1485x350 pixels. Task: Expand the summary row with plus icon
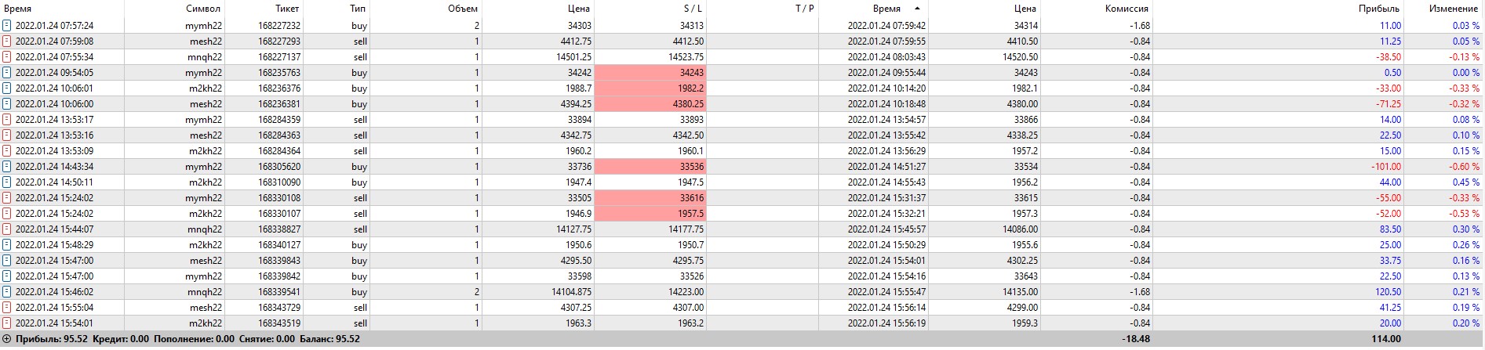coord(7,339)
